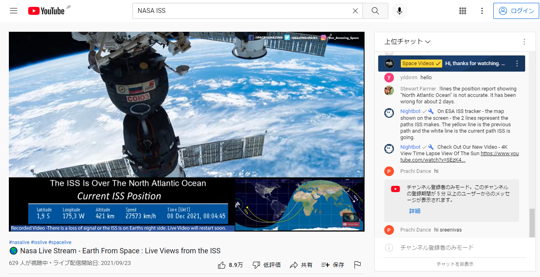Start voice search with microphone
This screenshot has height=277, width=540.
click(x=400, y=11)
